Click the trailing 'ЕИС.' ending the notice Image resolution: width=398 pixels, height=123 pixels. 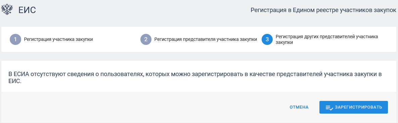[15, 82]
